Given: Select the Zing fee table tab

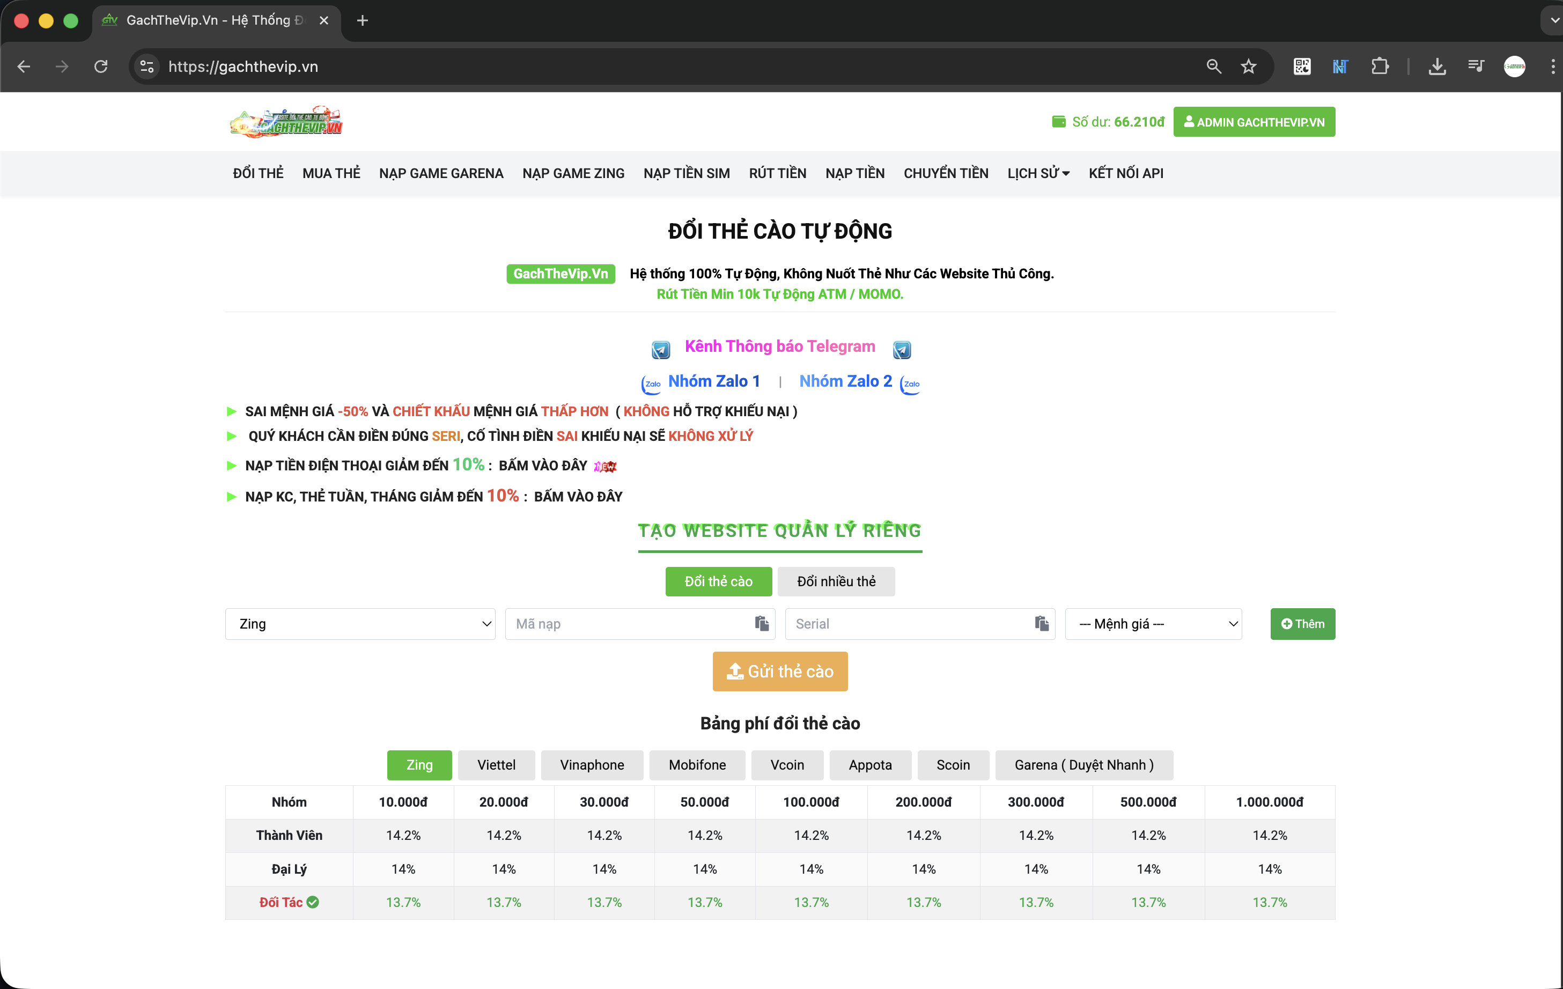Looking at the screenshot, I should tap(419, 765).
